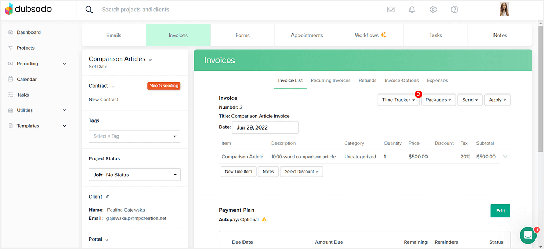Image resolution: width=544 pixels, height=249 pixels.
Task: Switch to the Notes tab
Action: [x=500, y=35]
